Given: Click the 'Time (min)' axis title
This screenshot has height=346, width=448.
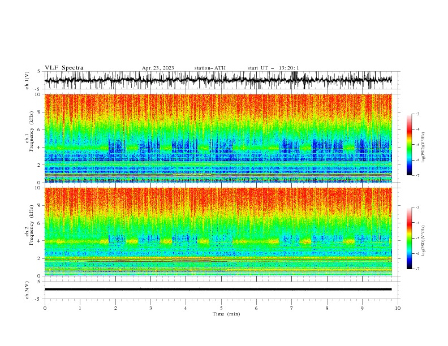Looking at the screenshot, I should 226,314.
